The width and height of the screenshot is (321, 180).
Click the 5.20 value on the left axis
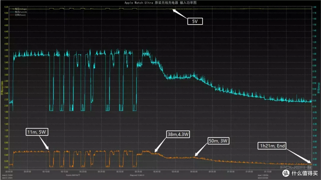[x=6, y=7]
